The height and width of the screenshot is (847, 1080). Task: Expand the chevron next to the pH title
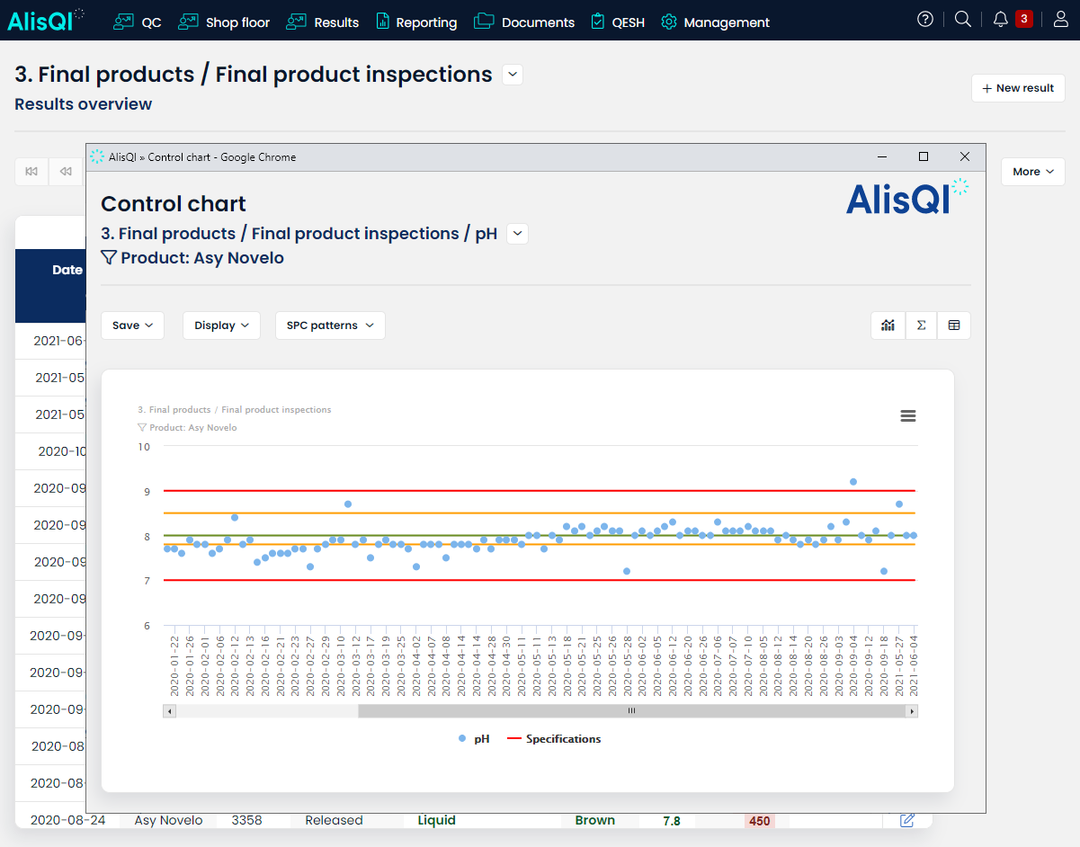tap(517, 233)
